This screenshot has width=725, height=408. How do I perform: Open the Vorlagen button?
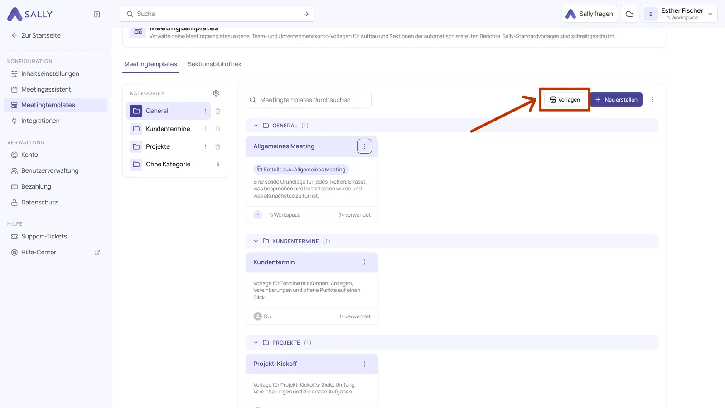565,100
